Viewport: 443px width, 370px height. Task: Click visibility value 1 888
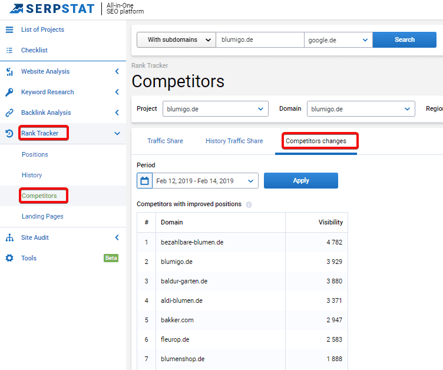coord(334,359)
